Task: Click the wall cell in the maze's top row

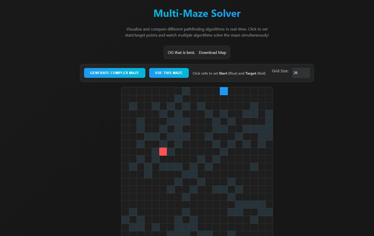Action: [186, 91]
